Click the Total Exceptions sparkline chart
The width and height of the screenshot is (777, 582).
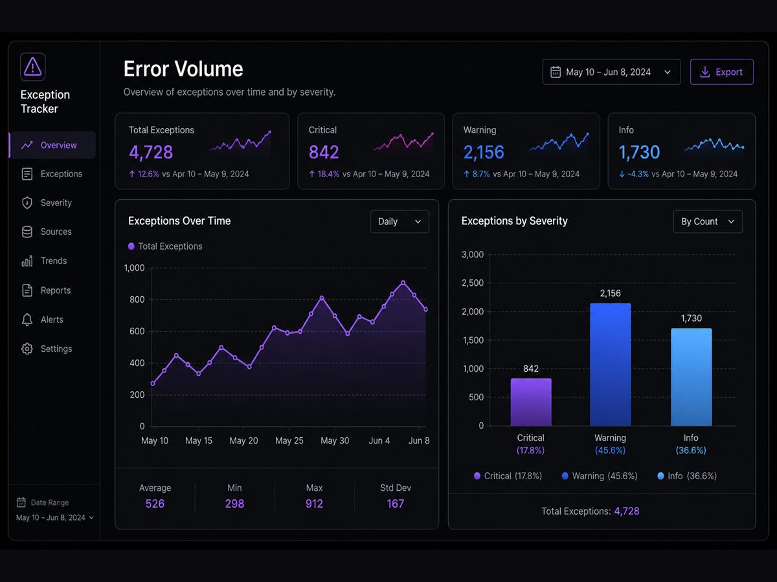240,142
